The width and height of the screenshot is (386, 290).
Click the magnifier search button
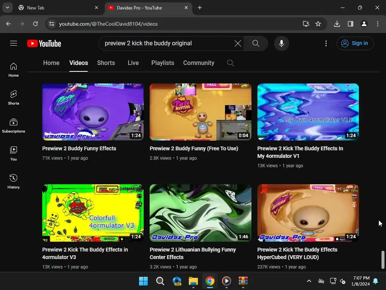(x=256, y=43)
